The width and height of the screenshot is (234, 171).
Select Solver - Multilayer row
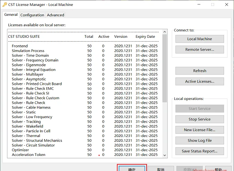coord(85,74)
